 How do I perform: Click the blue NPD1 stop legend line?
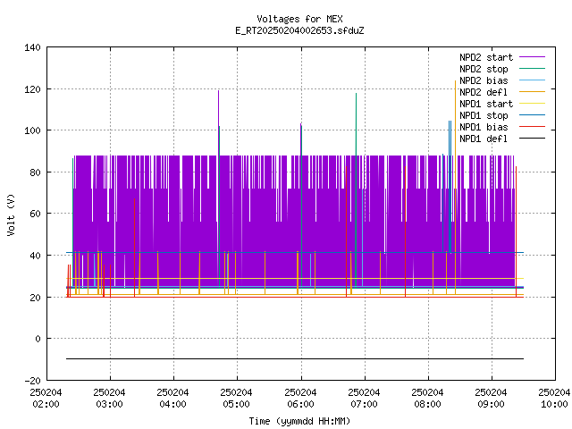(533, 115)
